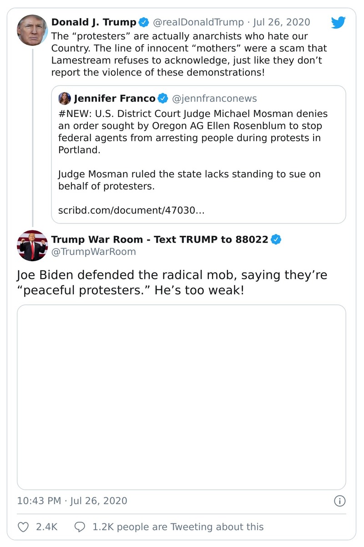Click the Donald J. Trump display name
Viewport: 364px width, 547px height.
click(x=93, y=22)
